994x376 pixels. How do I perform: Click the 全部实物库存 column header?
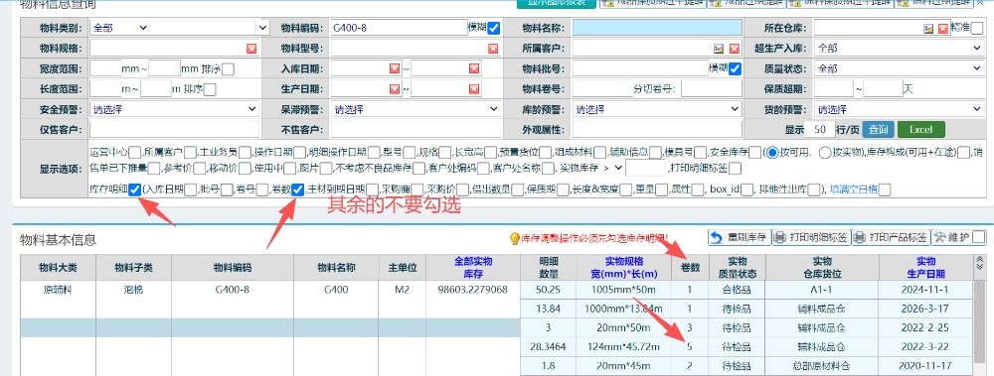click(473, 268)
